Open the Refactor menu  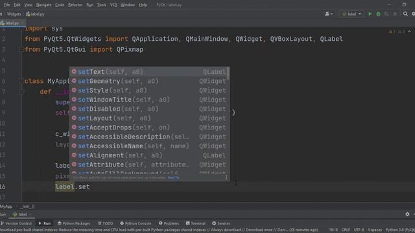pos(75,5)
